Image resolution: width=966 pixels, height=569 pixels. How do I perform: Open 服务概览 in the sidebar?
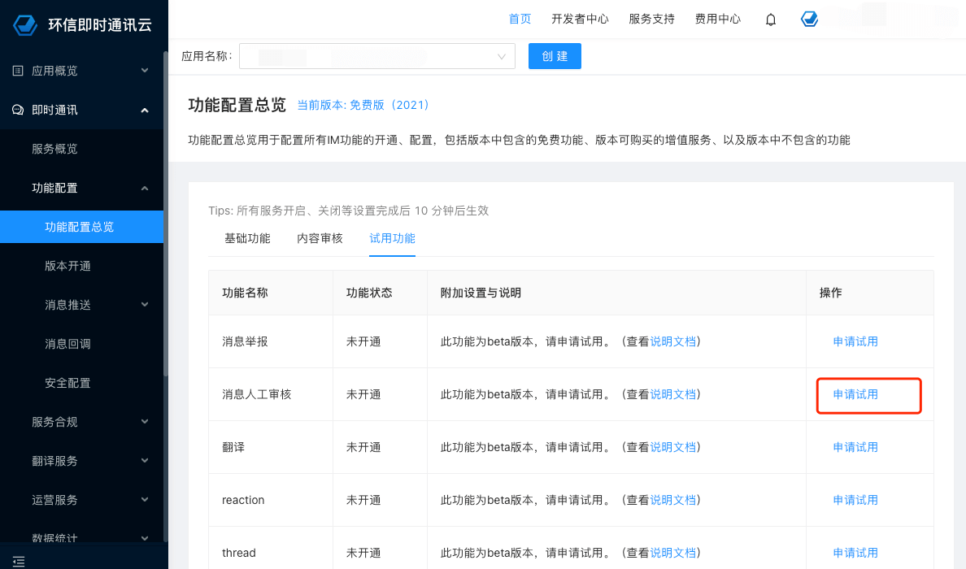pos(54,149)
